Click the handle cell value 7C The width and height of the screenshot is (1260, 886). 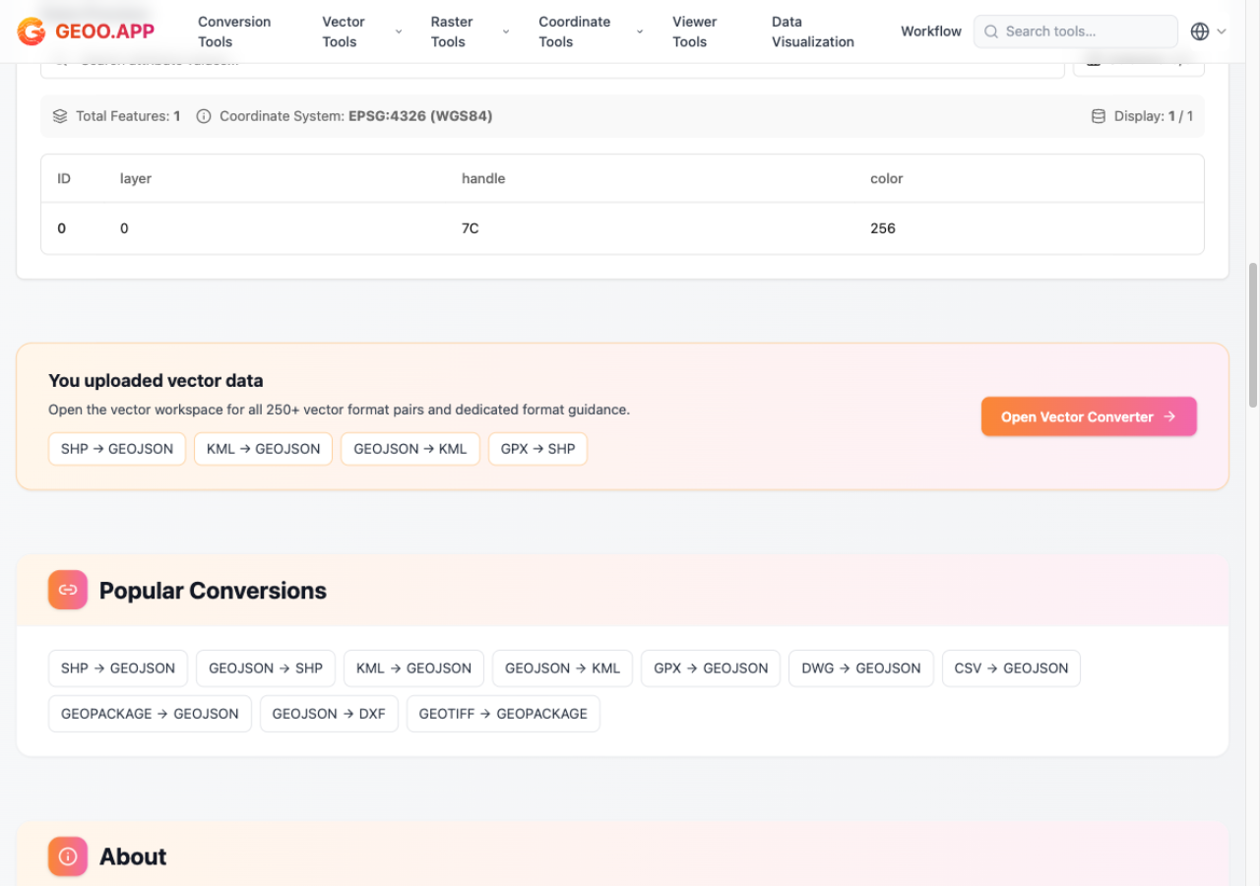(x=471, y=228)
